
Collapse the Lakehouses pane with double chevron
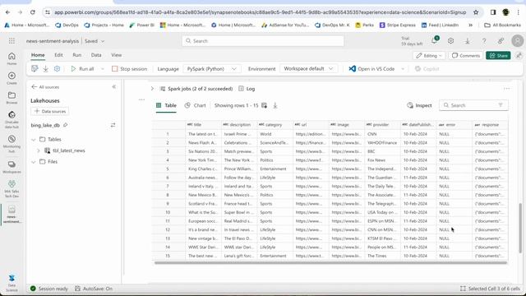(114, 87)
